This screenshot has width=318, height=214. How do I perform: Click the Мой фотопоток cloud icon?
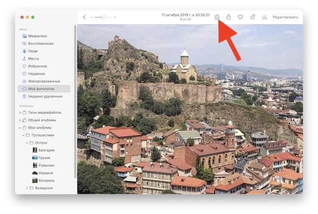(x=24, y=89)
